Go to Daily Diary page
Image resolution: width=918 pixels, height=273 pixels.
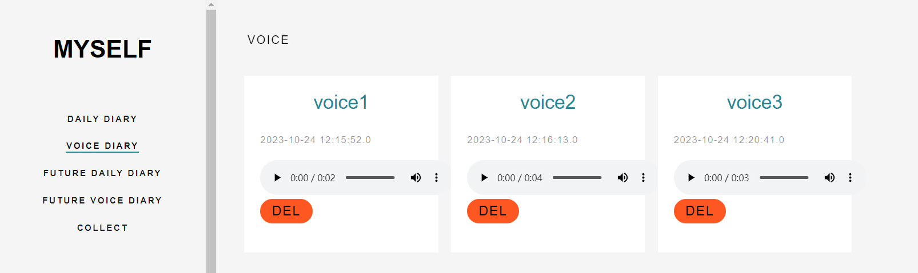point(102,119)
